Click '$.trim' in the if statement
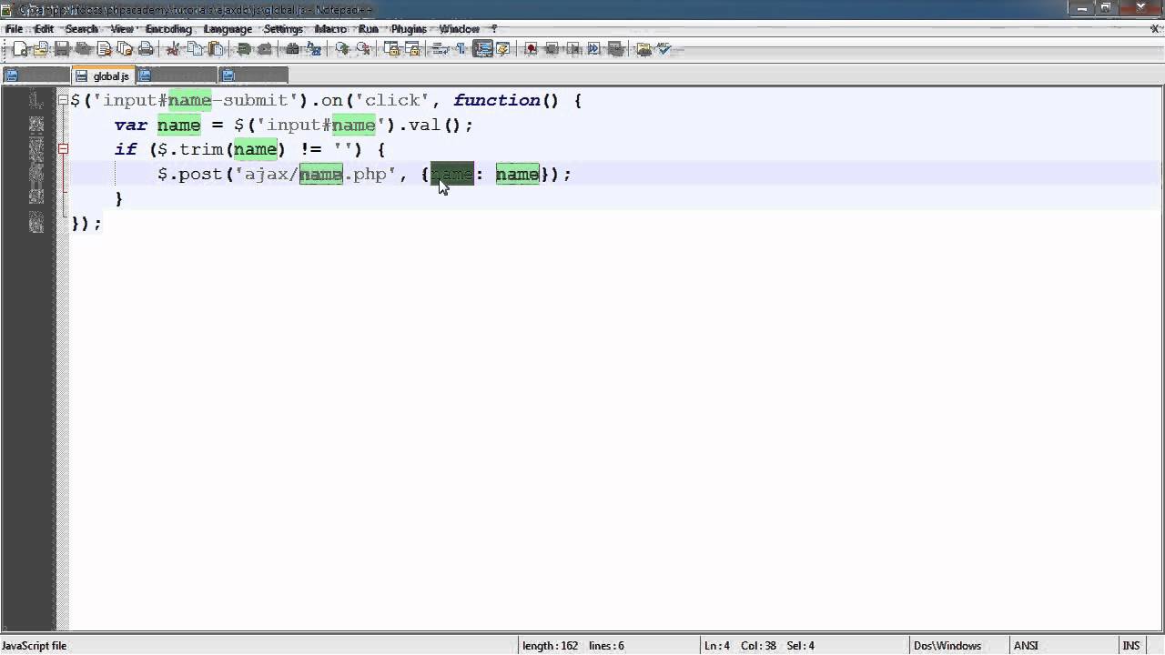 pyautogui.click(x=190, y=149)
